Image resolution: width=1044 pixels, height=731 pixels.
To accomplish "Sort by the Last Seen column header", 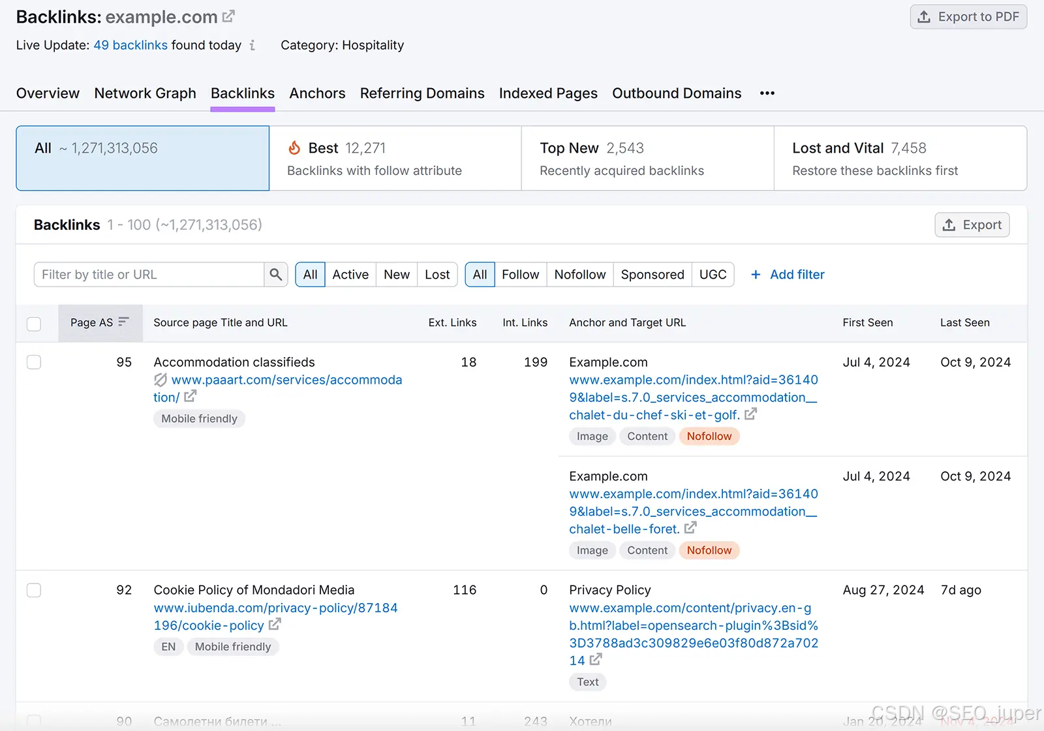I will tap(964, 322).
